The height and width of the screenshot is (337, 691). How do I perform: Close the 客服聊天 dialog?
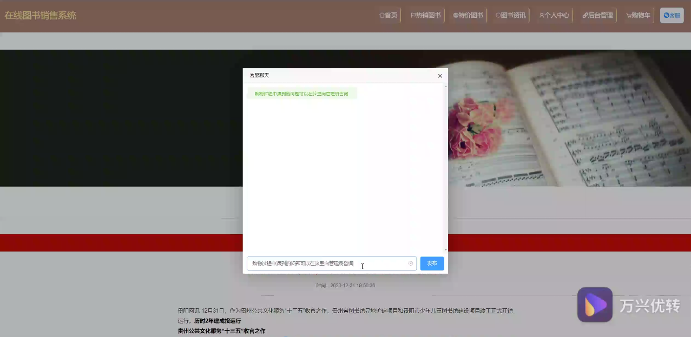(x=440, y=76)
